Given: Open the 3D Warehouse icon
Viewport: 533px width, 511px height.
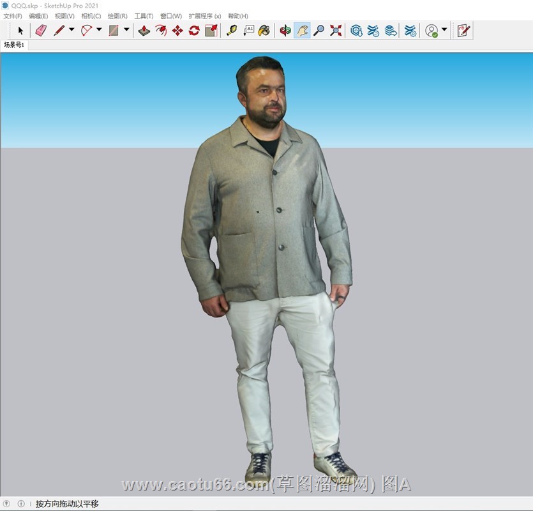Looking at the screenshot, I should point(356,31).
